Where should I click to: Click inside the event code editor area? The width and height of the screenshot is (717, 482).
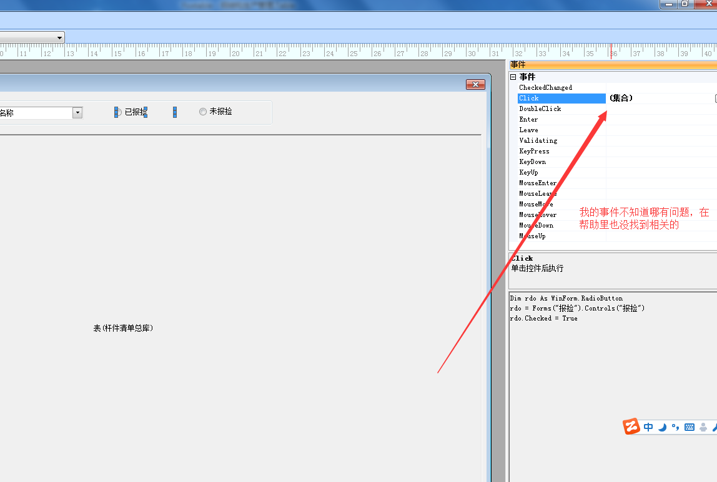click(x=612, y=387)
